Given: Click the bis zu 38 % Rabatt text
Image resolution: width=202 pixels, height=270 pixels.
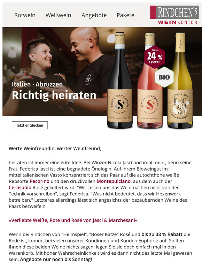Looking at the screenshot, I should click(162, 234).
